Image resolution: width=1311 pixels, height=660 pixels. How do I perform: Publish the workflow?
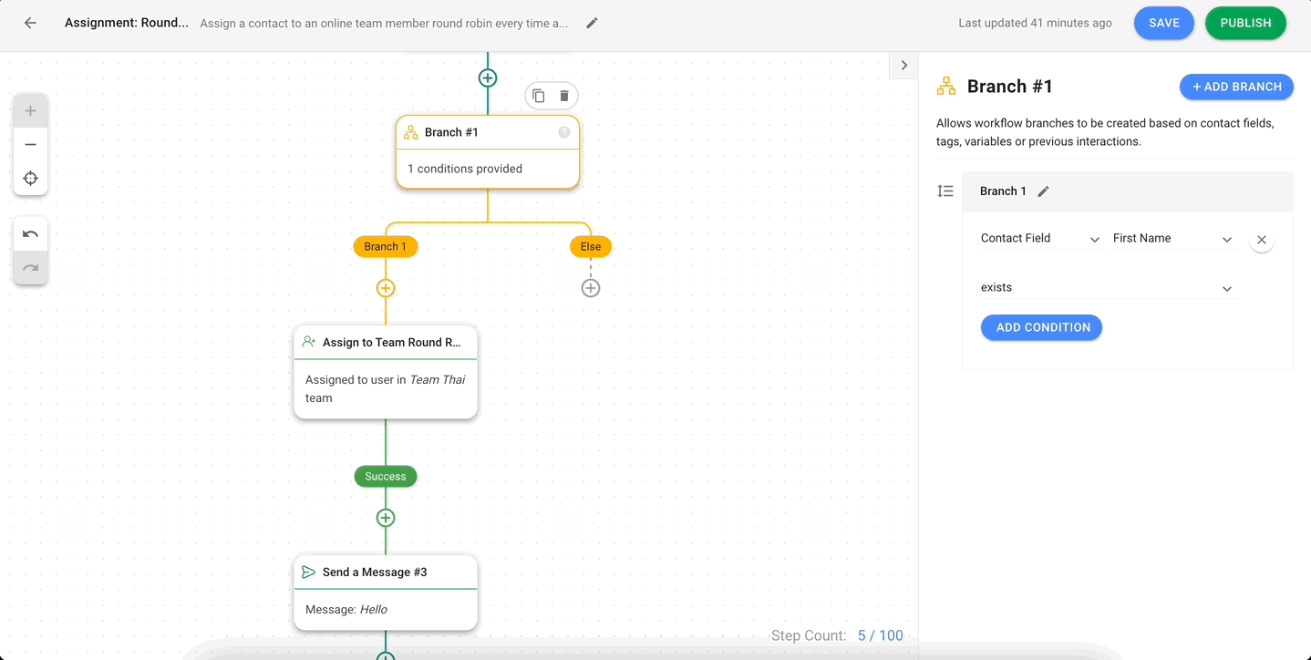click(x=1245, y=23)
